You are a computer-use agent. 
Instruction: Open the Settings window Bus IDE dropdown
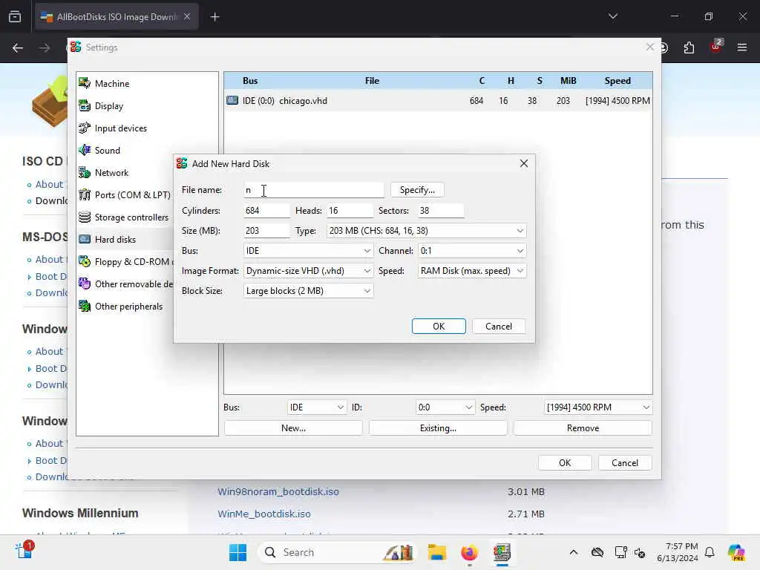[316, 407]
